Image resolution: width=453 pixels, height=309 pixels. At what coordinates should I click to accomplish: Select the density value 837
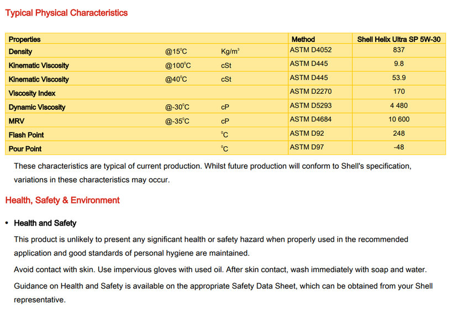[x=398, y=50]
